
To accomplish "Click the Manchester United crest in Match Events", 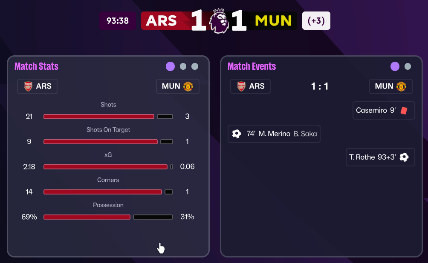I will point(401,86).
